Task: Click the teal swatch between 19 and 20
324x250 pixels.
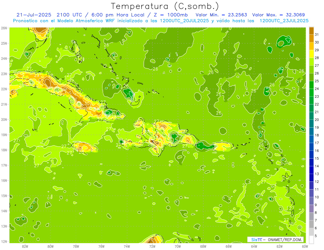Action: pyautogui.click(x=311, y=123)
